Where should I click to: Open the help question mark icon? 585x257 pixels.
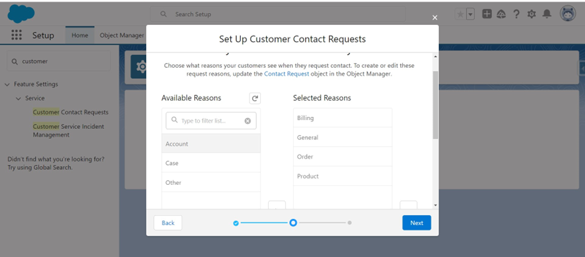517,14
